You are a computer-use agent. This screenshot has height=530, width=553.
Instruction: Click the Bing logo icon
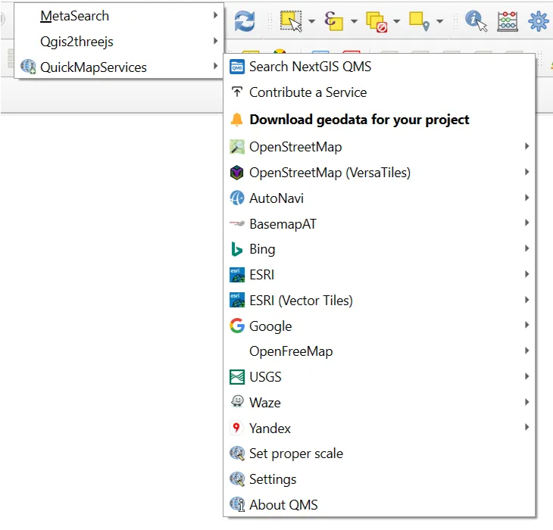236,249
